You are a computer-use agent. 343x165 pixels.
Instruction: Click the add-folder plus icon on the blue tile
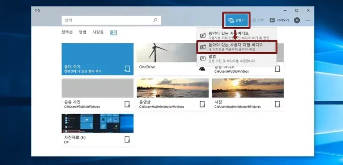click(127, 69)
